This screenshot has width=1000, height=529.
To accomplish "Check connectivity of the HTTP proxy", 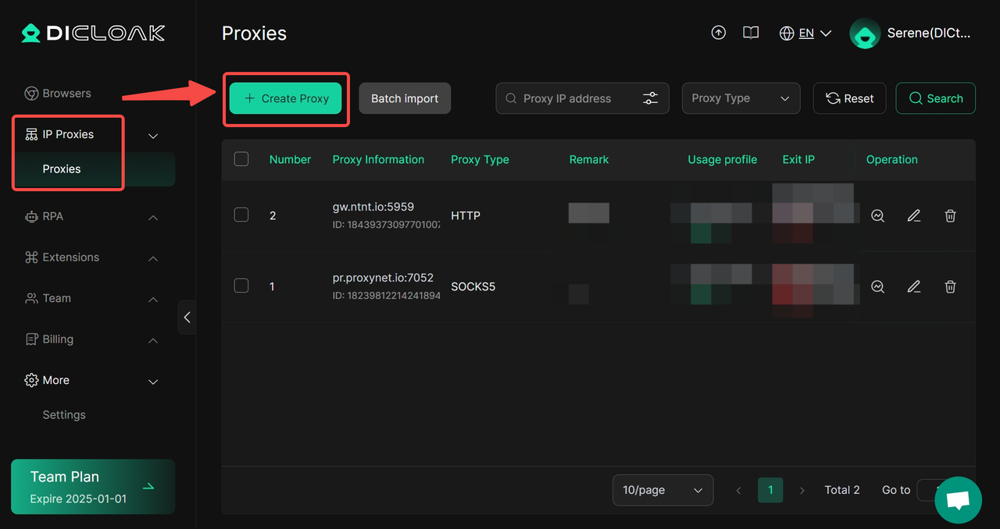I will (x=877, y=215).
